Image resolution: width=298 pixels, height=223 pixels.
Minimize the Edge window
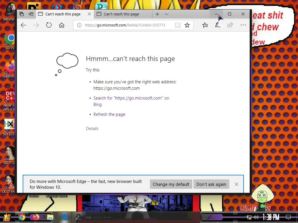pos(216,14)
